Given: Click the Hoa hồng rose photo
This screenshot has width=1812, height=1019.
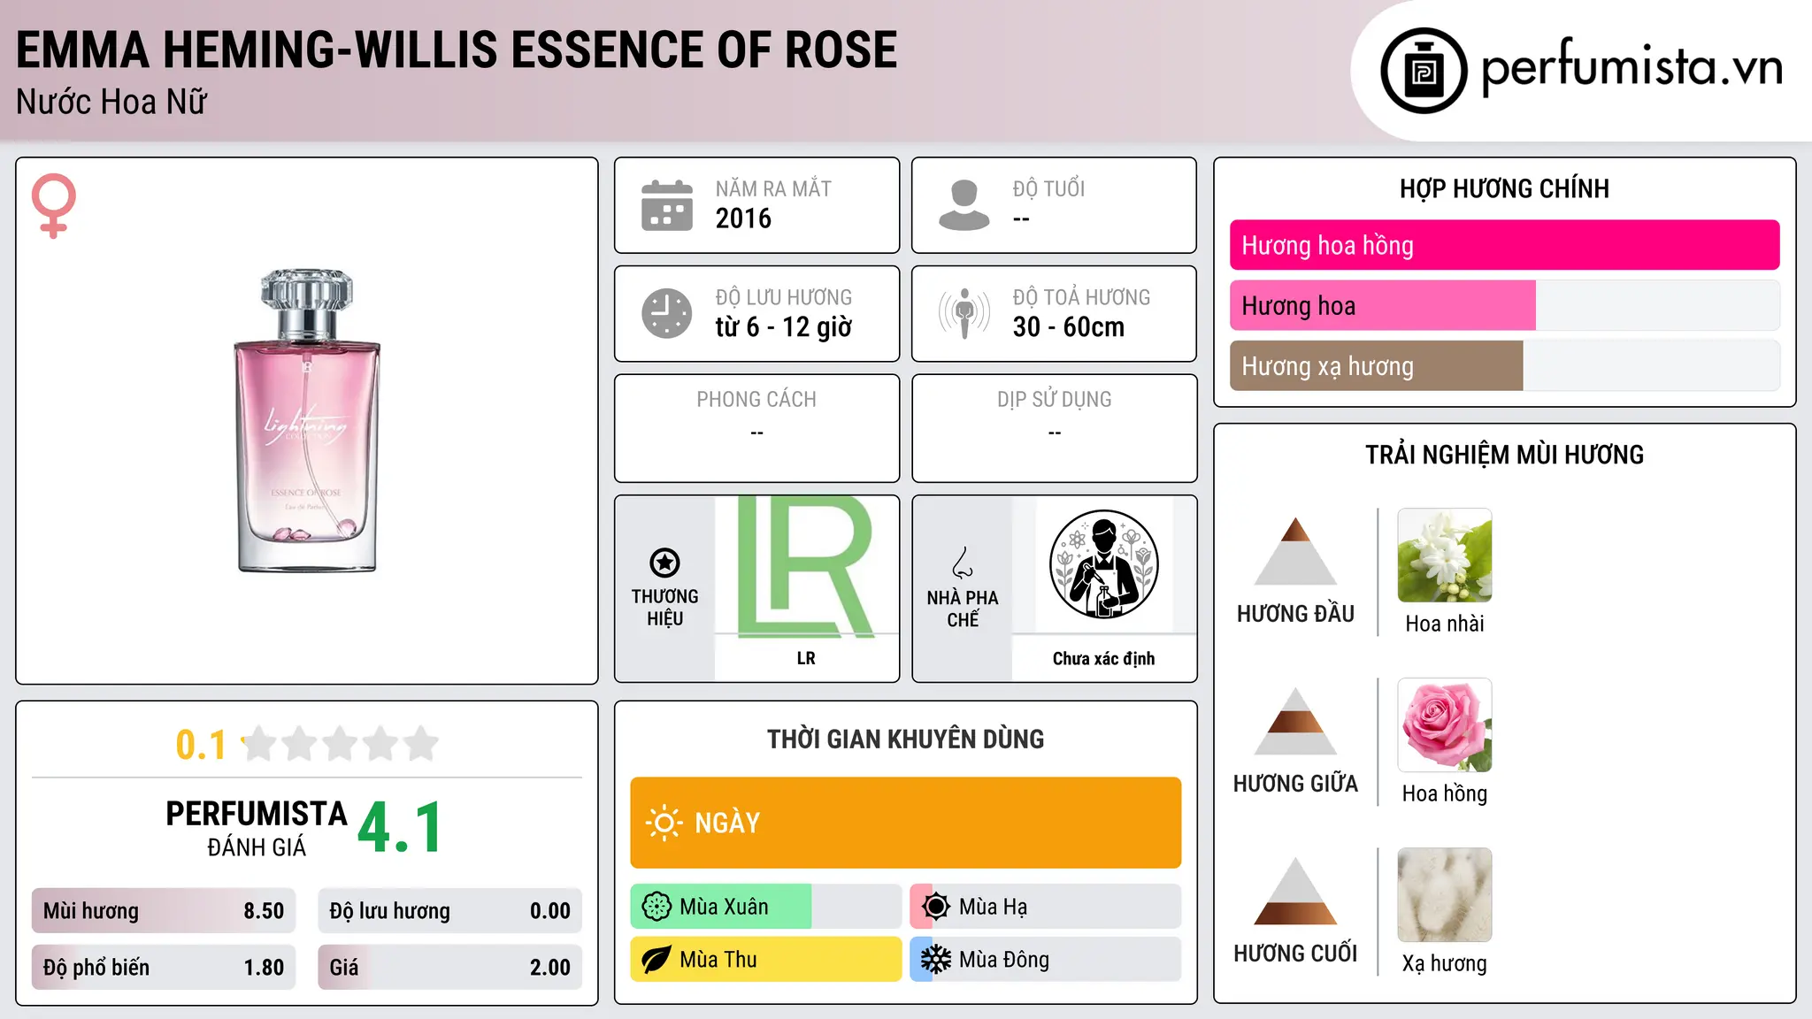Looking at the screenshot, I should [x=1445, y=725].
